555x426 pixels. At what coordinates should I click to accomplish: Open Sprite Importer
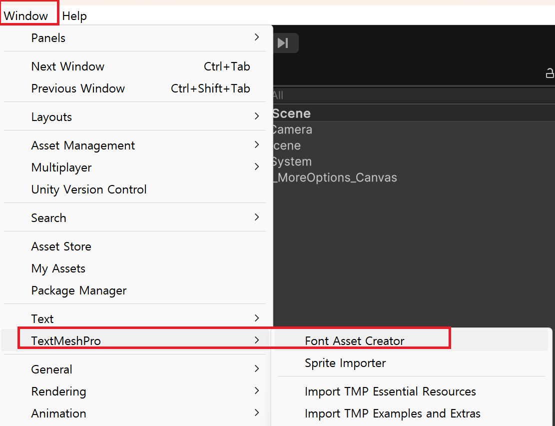tap(411, 363)
